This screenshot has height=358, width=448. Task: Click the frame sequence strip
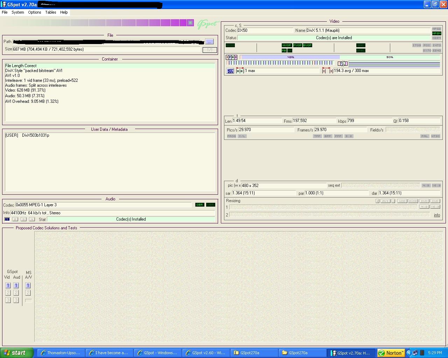[x=281, y=63]
